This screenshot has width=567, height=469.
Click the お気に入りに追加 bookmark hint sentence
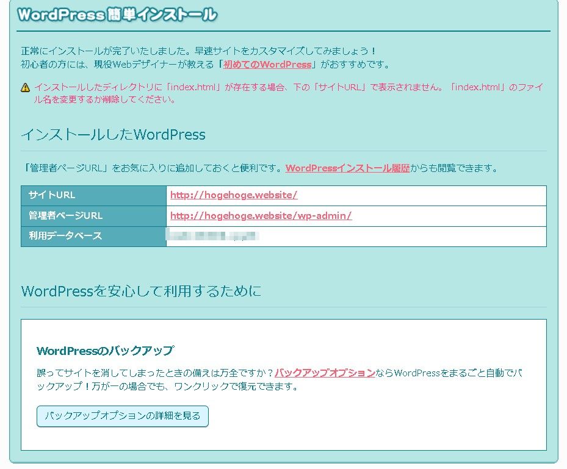pyautogui.click(x=153, y=168)
